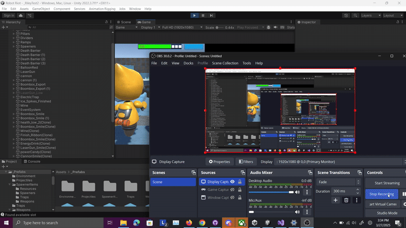Open Game view Display 1 dropdown

pos(150,27)
